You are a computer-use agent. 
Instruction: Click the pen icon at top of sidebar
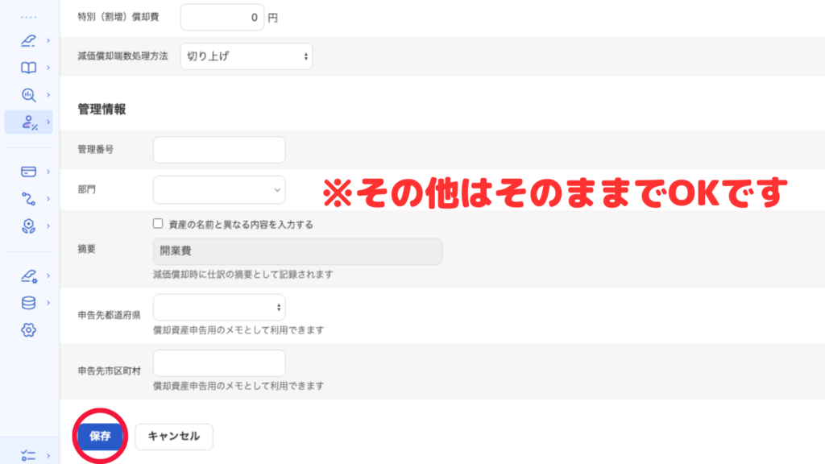(x=28, y=39)
